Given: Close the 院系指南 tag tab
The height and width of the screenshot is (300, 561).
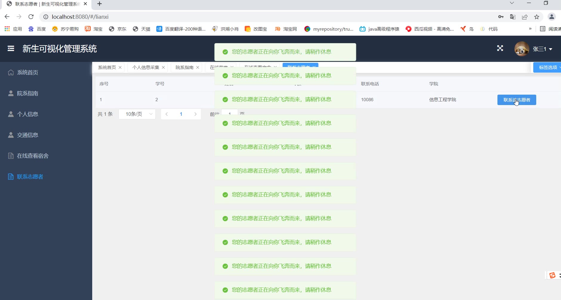Looking at the screenshot, I should (x=198, y=68).
